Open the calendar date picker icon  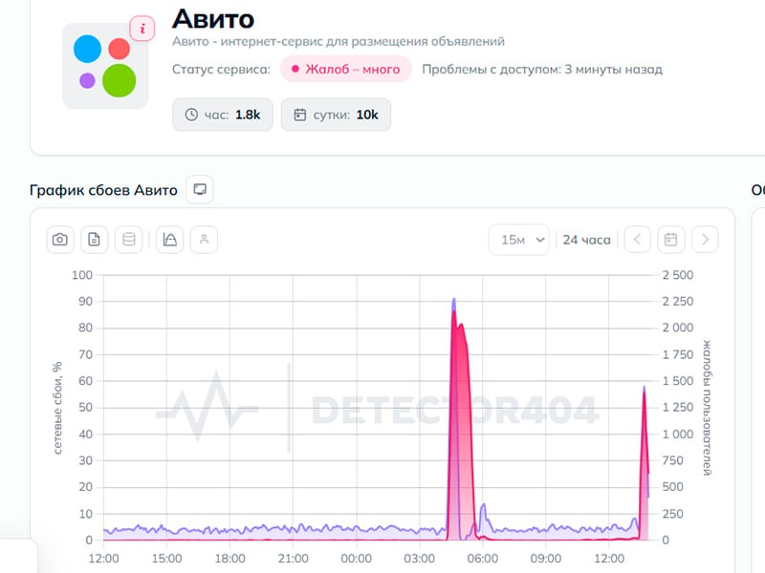click(x=671, y=240)
